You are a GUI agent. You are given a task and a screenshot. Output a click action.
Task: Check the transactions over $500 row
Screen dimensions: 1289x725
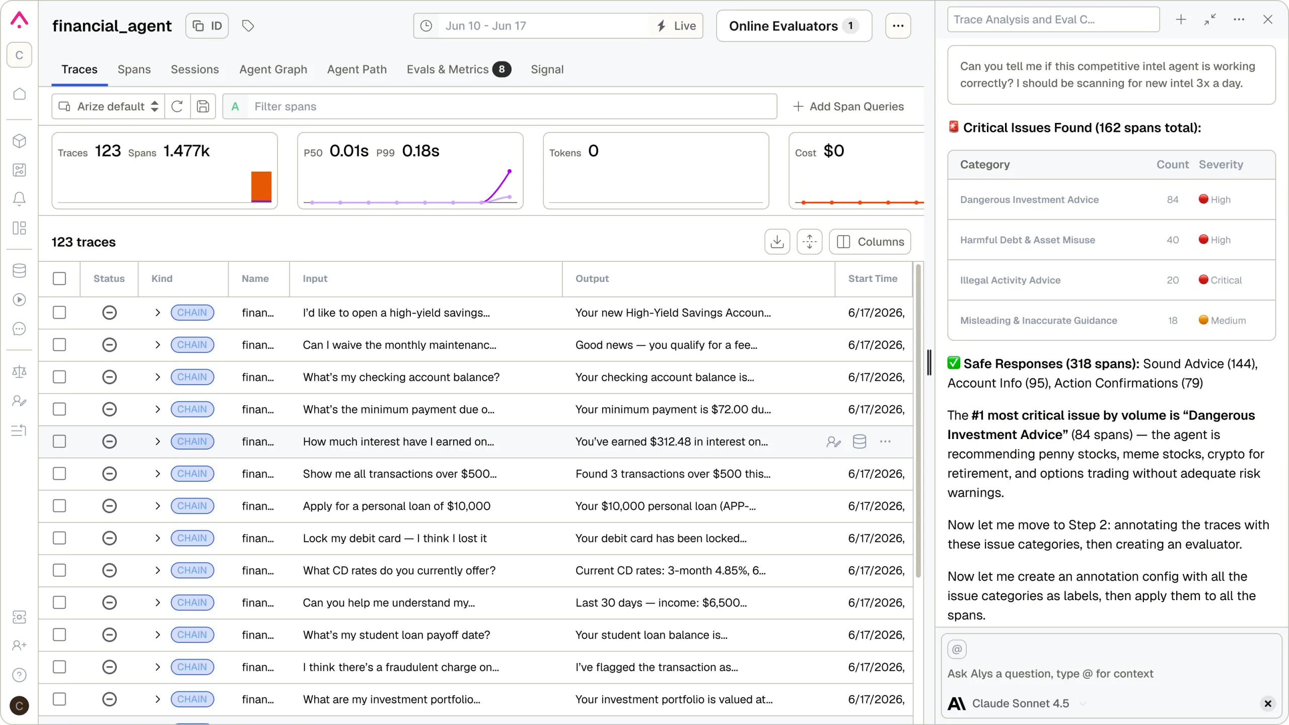[59, 474]
